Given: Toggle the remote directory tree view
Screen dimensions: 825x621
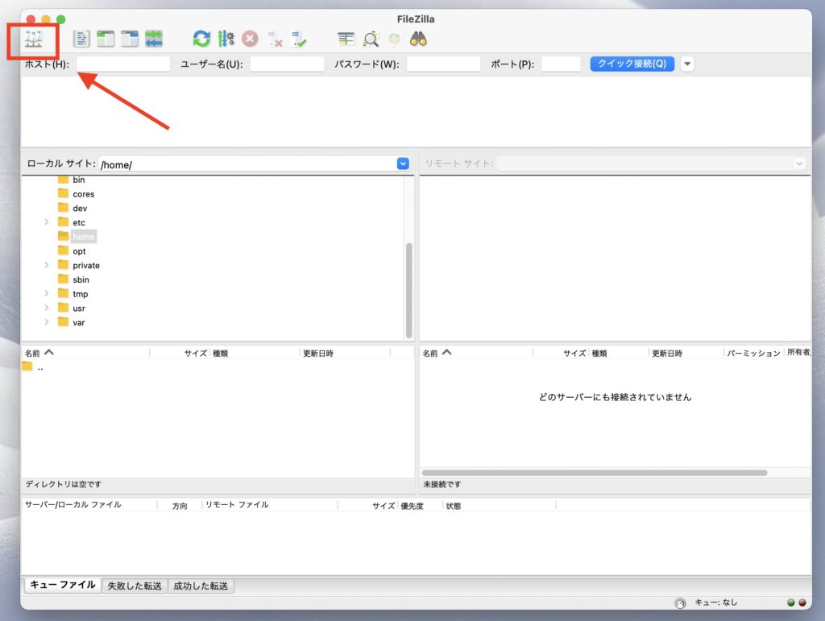Looking at the screenshot, I should click(x=130, y=39).
